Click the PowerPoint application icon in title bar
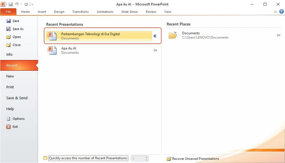Viewport: 285px width, 163px height. point(3,4)
